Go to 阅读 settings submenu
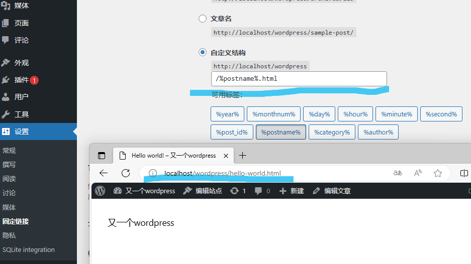Image resolution: width=471 pixels, height=264 pixels. (x=9, y=179)
